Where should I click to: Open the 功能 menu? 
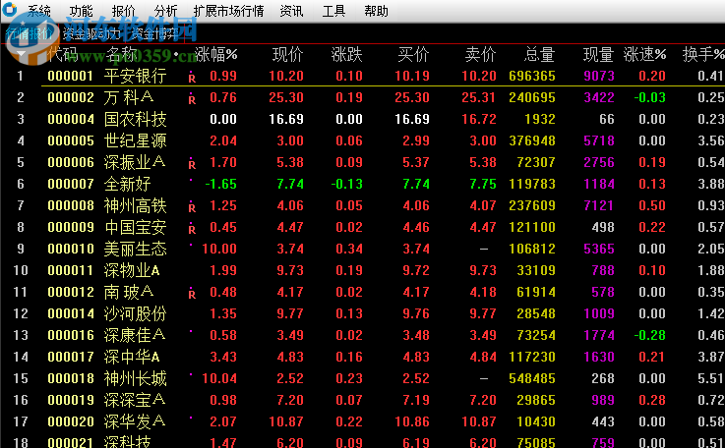(x=81, y=11)
